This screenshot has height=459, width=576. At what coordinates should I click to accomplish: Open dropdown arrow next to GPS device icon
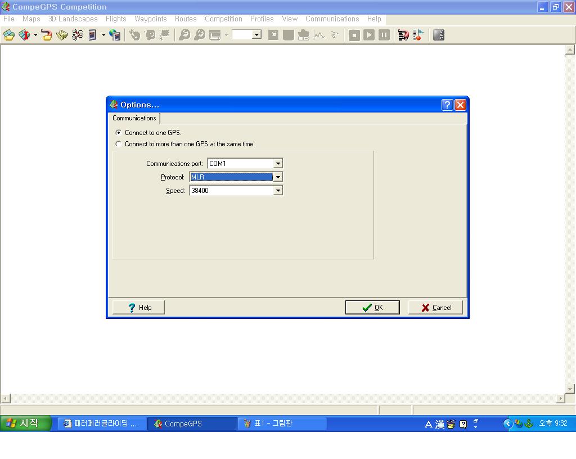pyautogui.click(x=103, y=35)
